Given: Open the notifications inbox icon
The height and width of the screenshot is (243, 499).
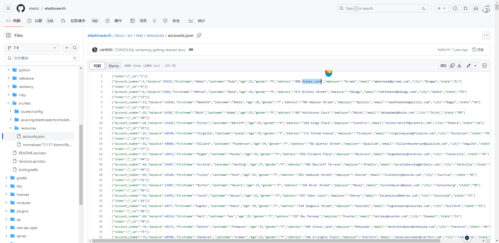Looking at the screenshot, I should (476, 8).
